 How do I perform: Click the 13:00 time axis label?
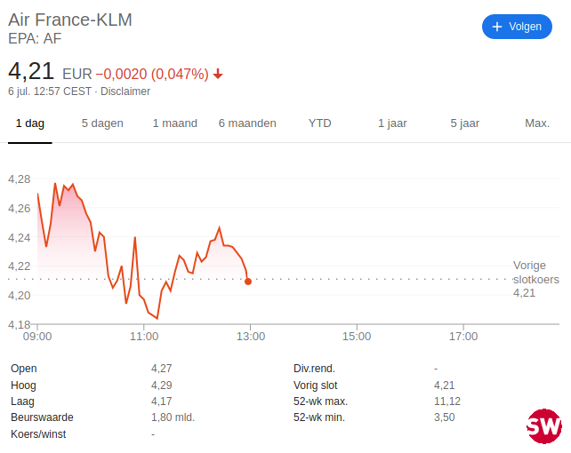[251, 337]
